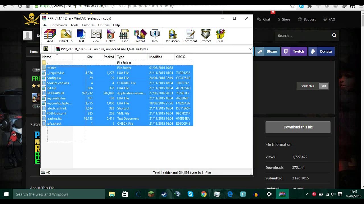The width and height of the screenshot is (364, 204).
Task: Sort by the Modified column header
Action: tap(161, 57)
